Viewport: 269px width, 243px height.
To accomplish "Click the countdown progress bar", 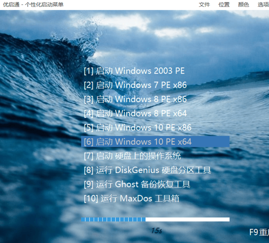I will [155, 220].
